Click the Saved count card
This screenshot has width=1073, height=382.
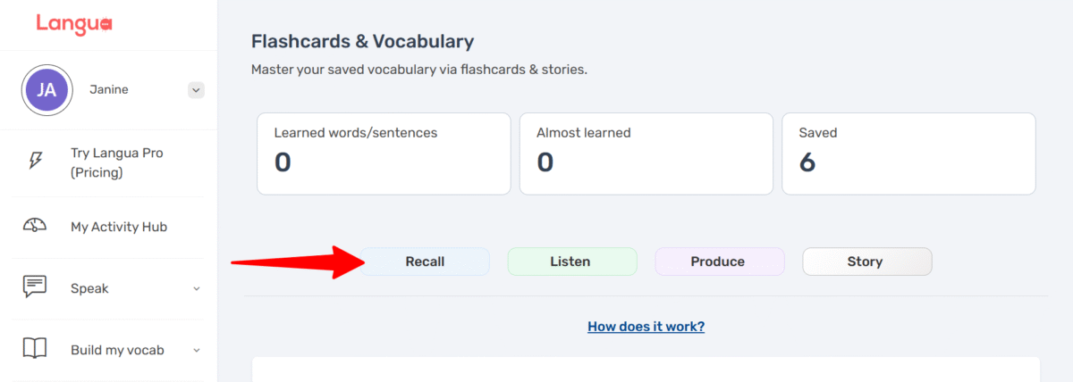[x=908, y=154]
